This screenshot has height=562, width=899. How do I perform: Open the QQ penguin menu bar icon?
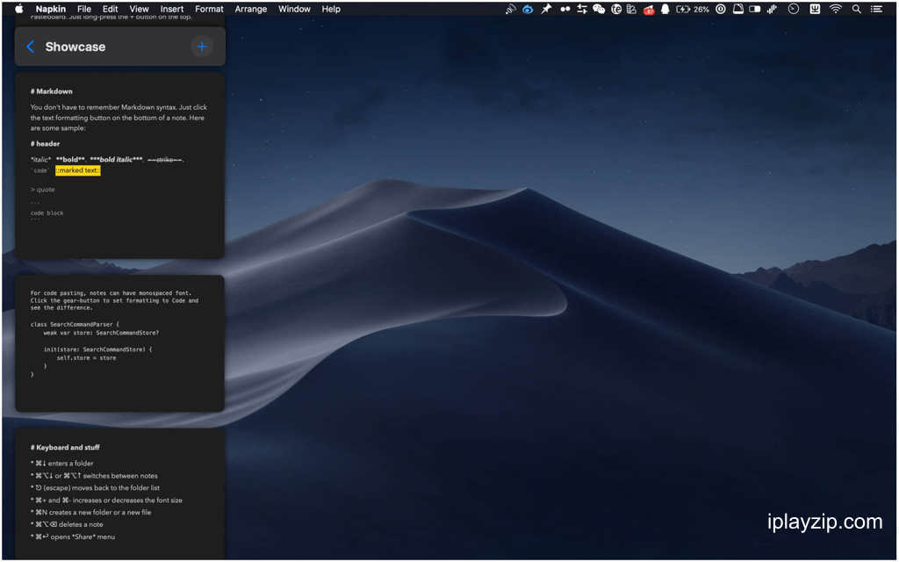pyautogui.click(x=665, y=9)
